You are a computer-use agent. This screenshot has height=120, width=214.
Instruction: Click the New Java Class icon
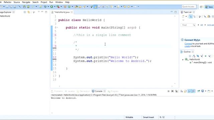[x=69, y=7]
